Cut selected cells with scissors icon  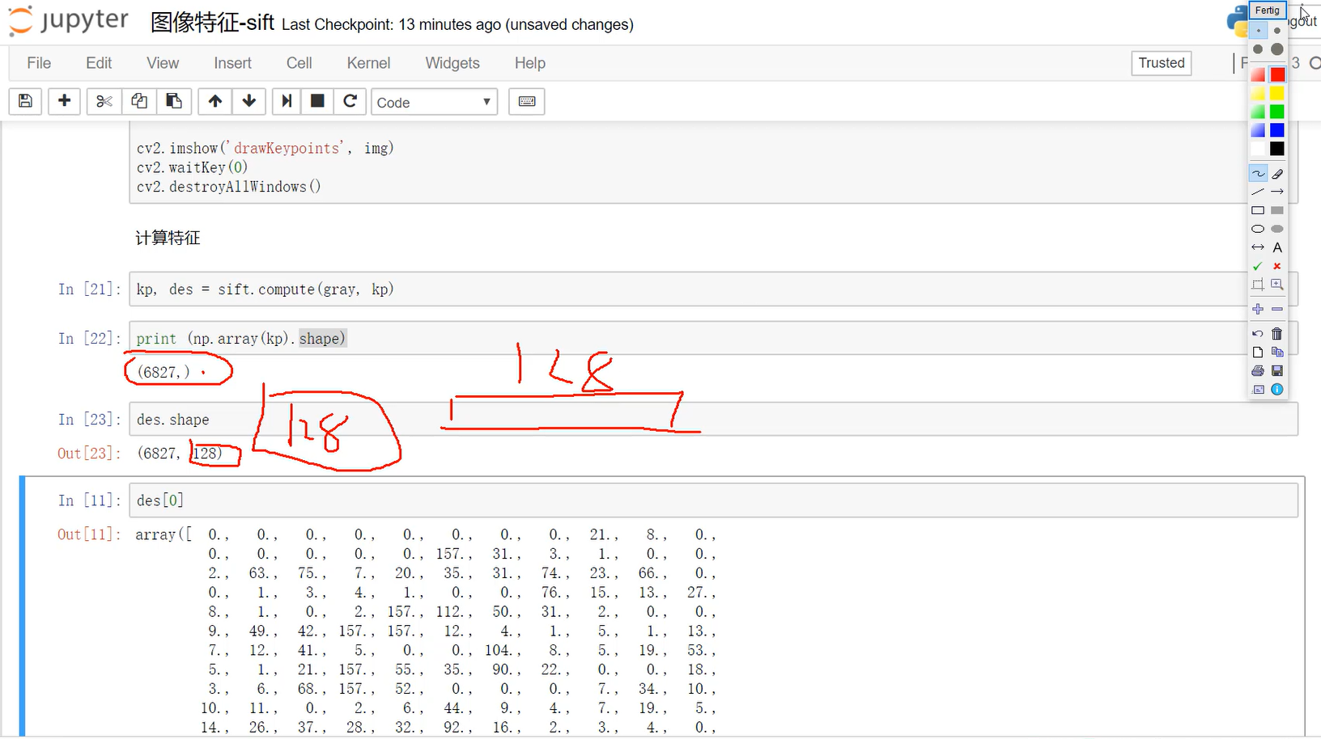pos(104,101)
